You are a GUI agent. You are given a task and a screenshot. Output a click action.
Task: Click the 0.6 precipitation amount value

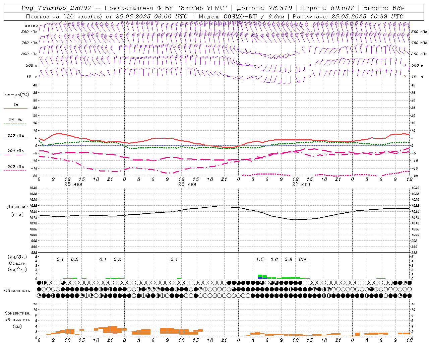[x=274, y=260]
